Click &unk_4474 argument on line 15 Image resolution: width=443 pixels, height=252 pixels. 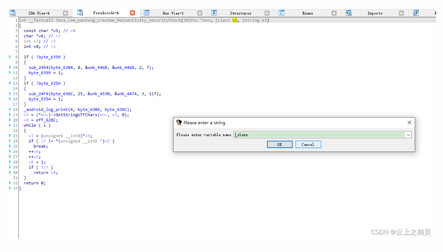pos(126,94)
